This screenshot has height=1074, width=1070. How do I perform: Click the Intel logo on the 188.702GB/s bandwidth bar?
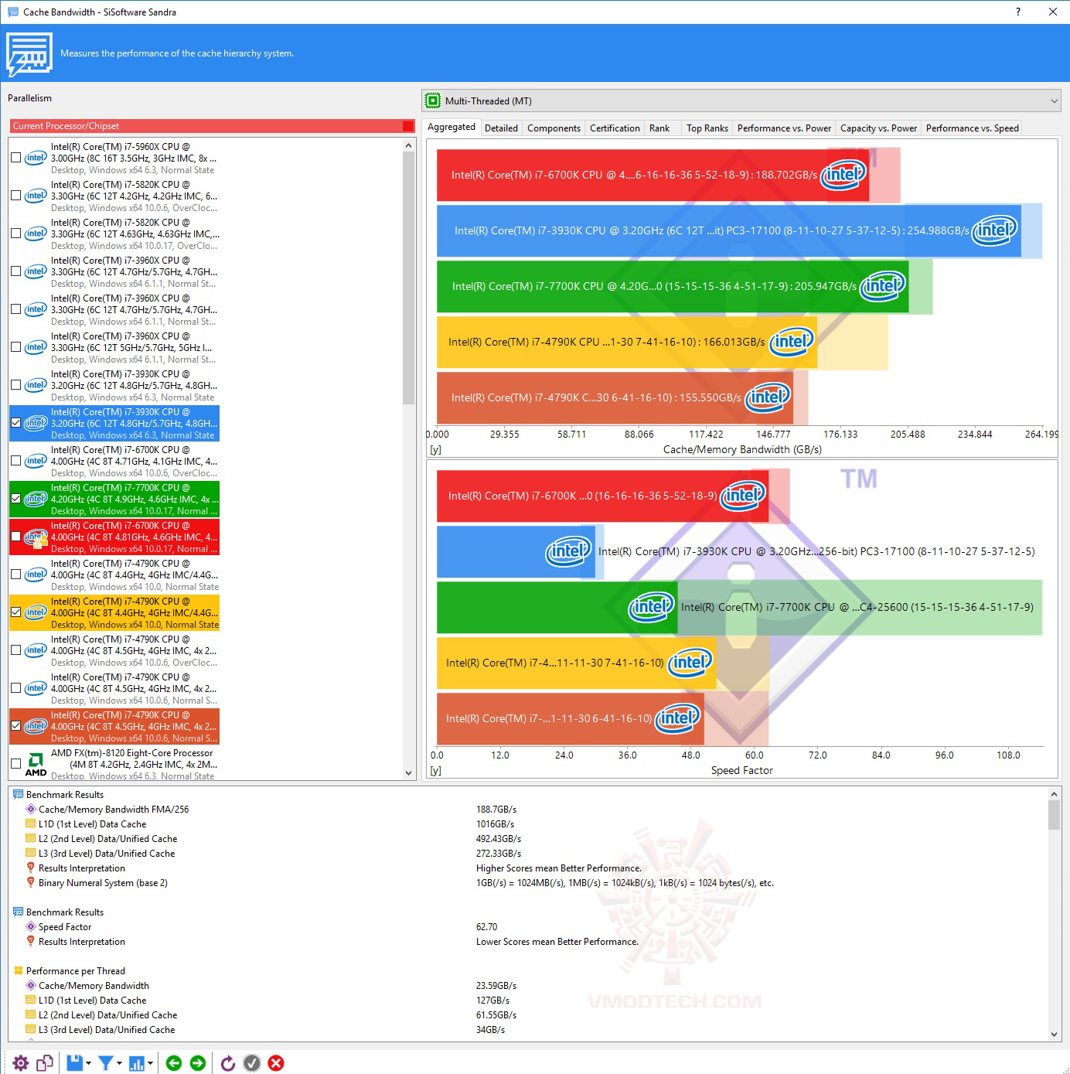pyautogui.click(x=843, y=175)
